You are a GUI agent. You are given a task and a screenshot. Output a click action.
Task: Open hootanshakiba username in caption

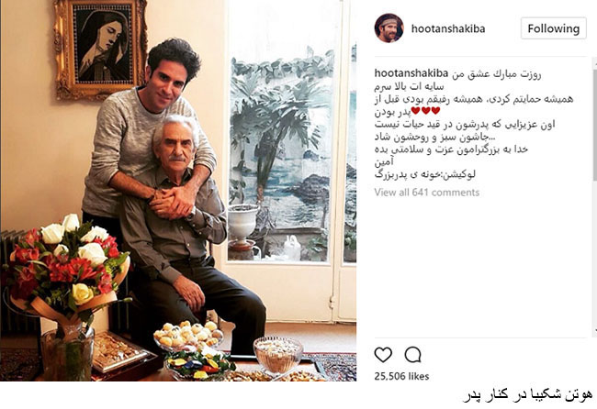point(411,73)
